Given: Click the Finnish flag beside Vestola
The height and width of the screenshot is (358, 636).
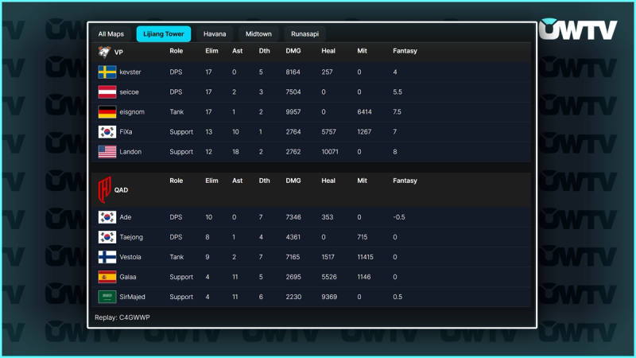Looking at the screenshot, I should tap(107, 257).
